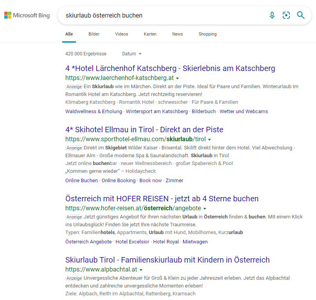Open the Wetter und Webcams sitelink

point(244,112)
